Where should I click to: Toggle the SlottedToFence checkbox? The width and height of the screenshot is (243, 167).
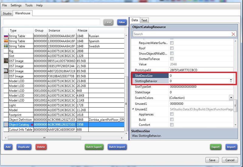click(x=172, y=59)
